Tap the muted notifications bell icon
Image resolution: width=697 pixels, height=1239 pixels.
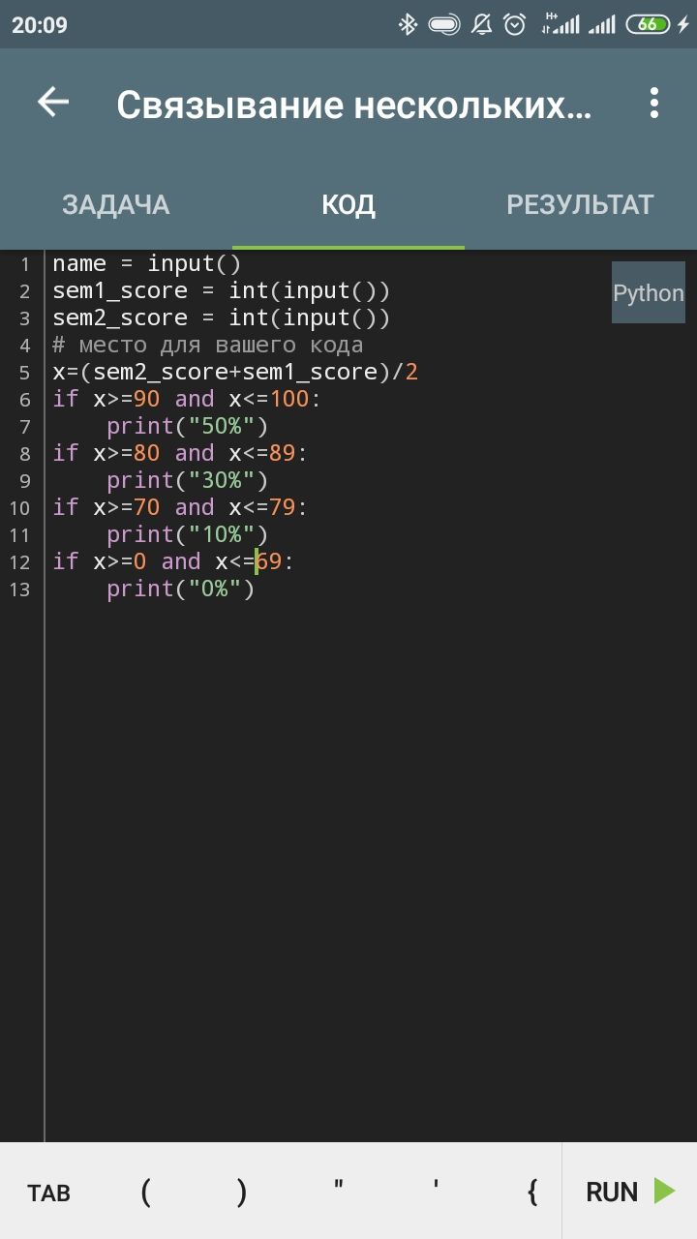pyautogui.click(x=481, y=24)
